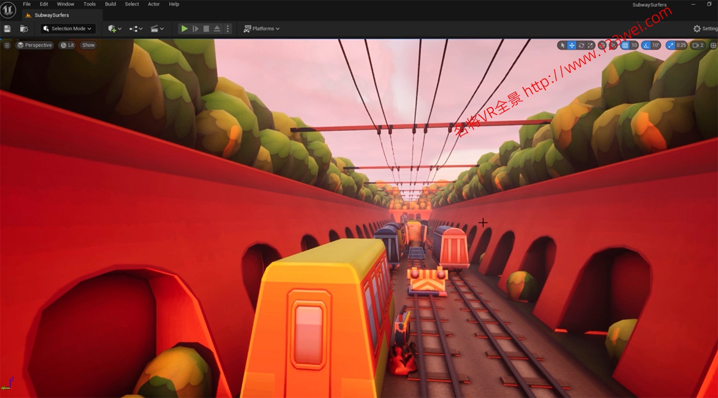The width and height of the screenshot is (718, 398).
Task: Click the Eject playback control
Action: point(217,29)
